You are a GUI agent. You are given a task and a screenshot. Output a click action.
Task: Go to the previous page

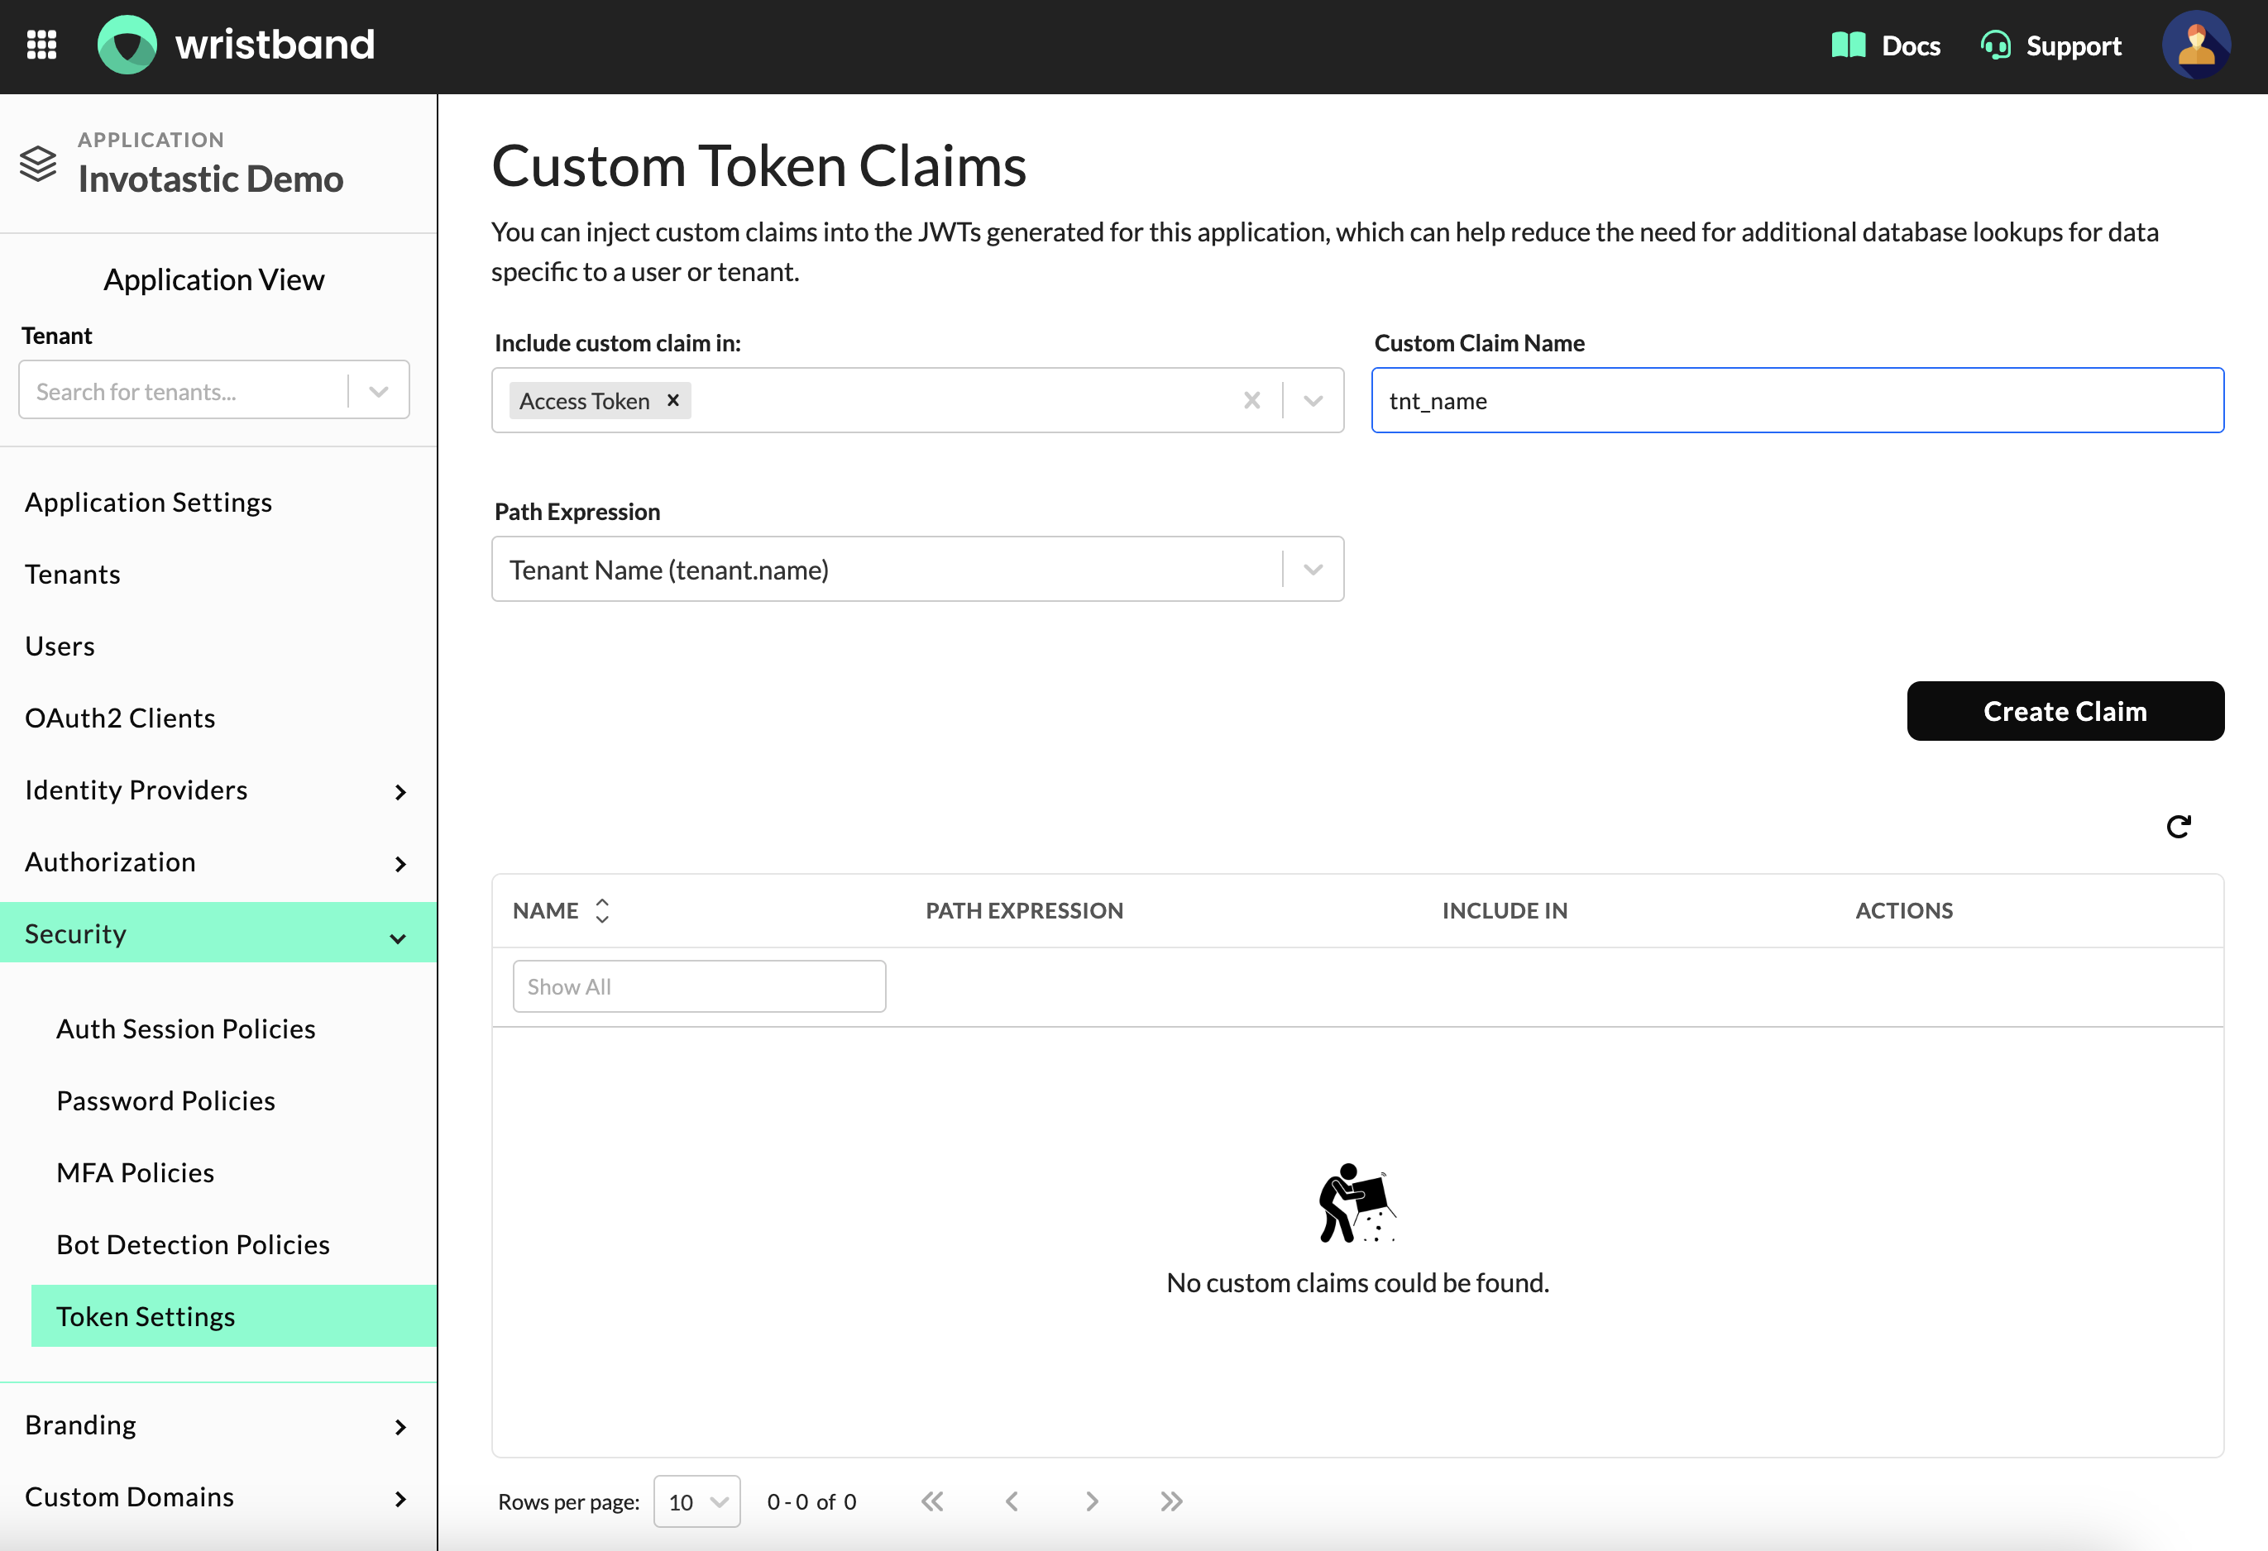(x=1012, y=1501)
